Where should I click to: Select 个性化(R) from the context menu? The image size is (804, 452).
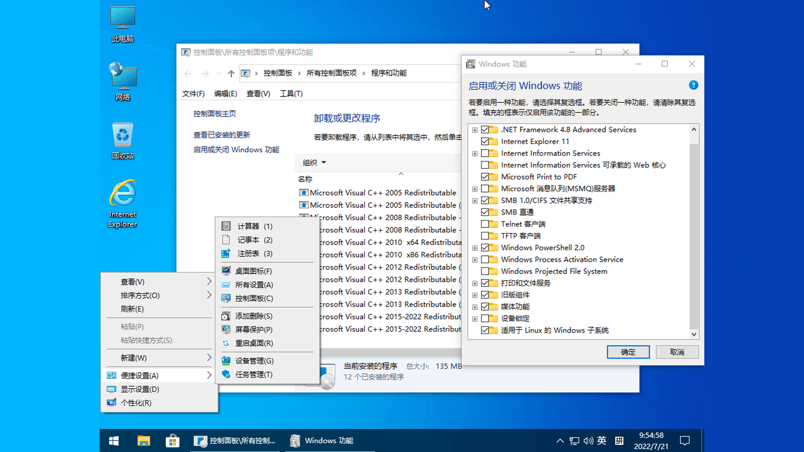137,403
